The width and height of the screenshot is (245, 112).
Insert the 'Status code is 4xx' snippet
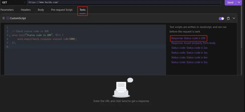point(189,57)
